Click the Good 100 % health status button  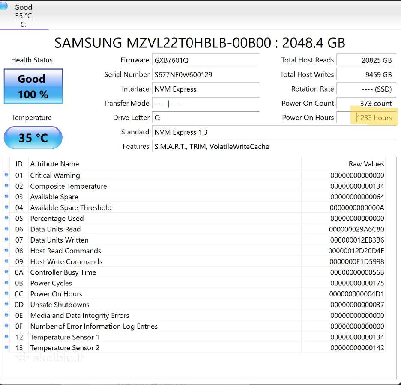pos(33,86)
